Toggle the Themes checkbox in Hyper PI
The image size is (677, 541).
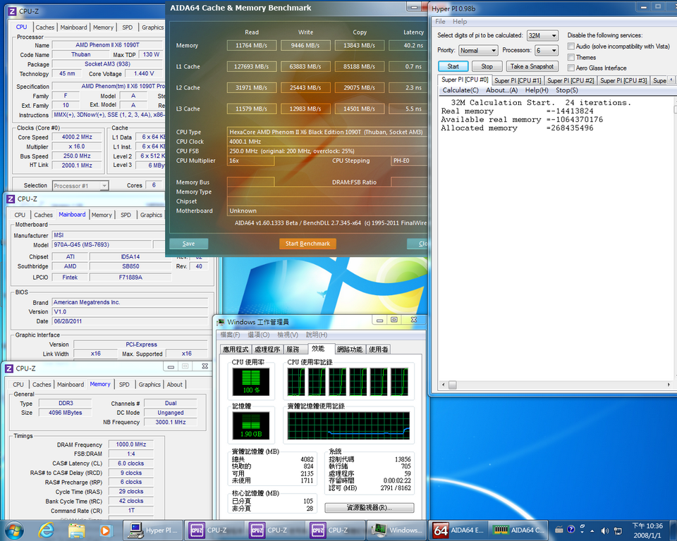tap(571, 57)
